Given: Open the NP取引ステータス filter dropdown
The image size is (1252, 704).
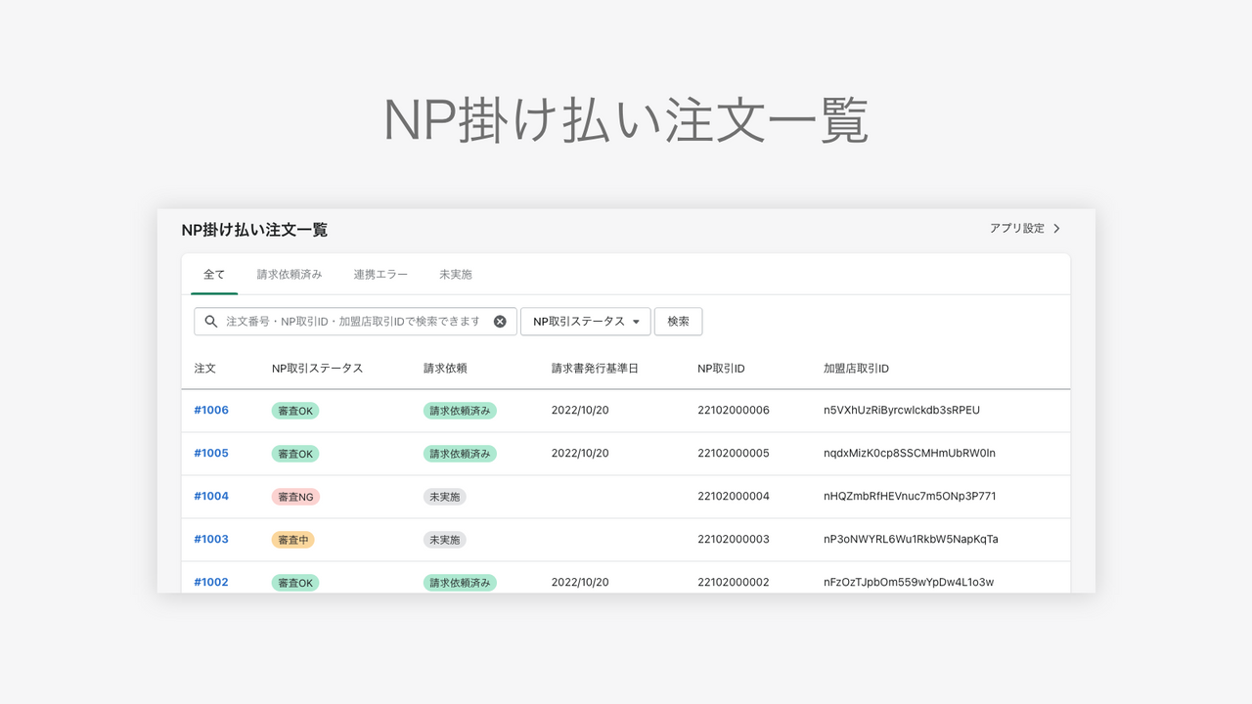Looking at the screenshot, I should (585, 322).
